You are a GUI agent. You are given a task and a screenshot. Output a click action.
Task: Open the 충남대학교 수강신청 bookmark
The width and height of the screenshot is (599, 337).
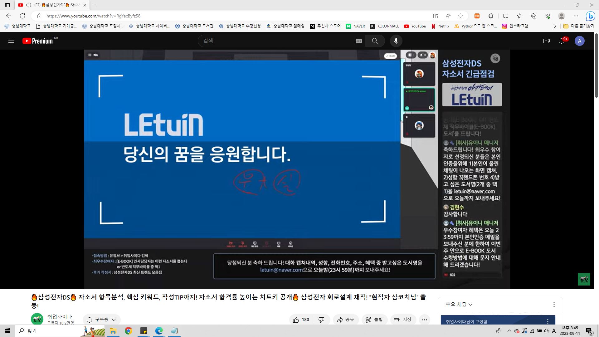[240, 26]
